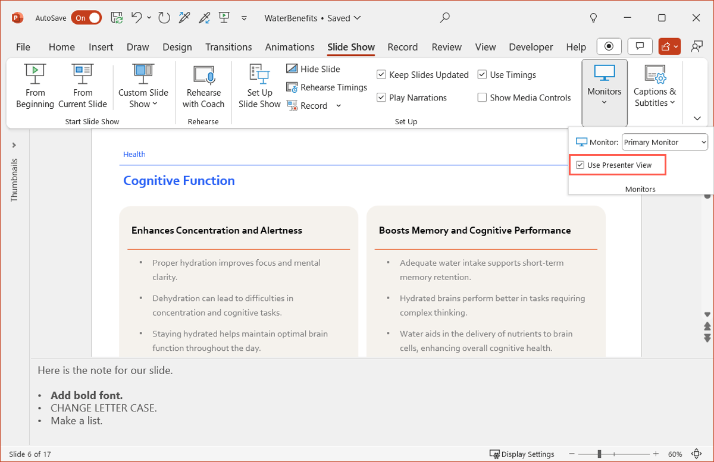The height and width of the screenshot is (462, 714).
Task: Click the PowerPoint app logo
Action: (17, 18)
